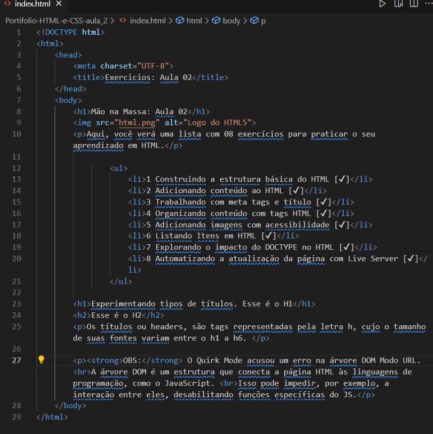Image resolution: width=433 pixels, height=434 pixels.
Task: Click line number 29 in the gutter
Action: coord(16,417)
